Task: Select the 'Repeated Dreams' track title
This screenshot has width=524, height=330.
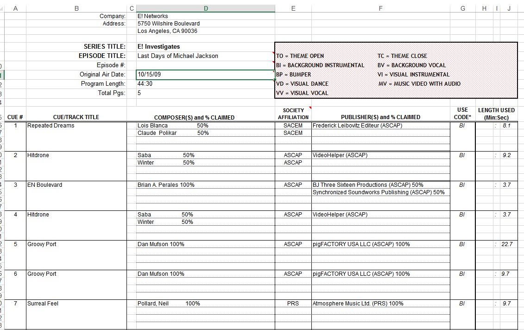Action: point(51,126)
